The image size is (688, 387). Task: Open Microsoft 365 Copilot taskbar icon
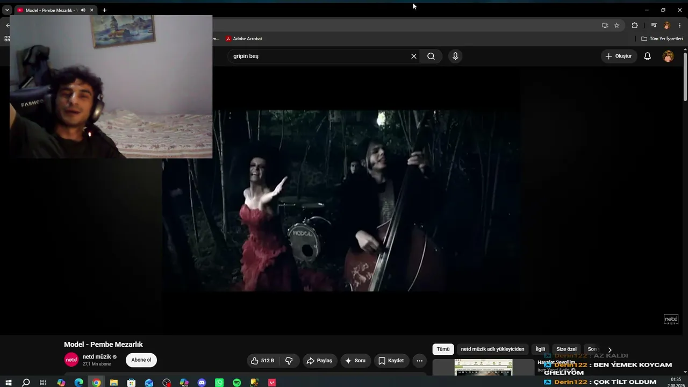184,383
